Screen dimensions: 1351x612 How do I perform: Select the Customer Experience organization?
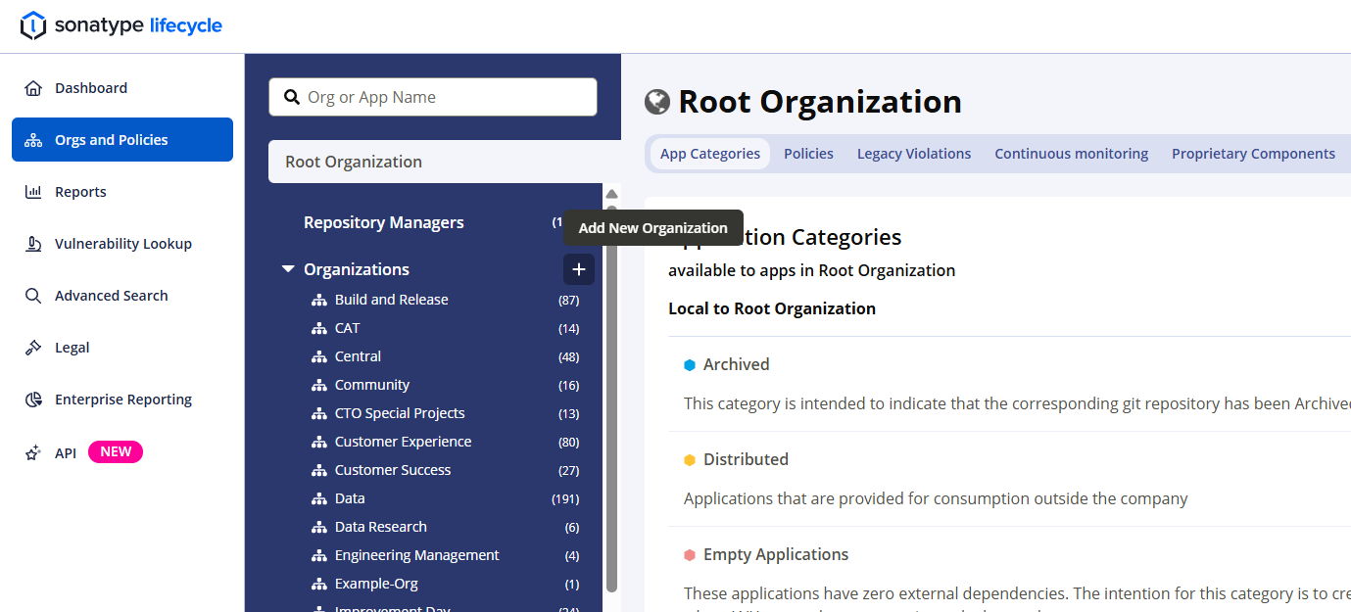pos(403,442)
